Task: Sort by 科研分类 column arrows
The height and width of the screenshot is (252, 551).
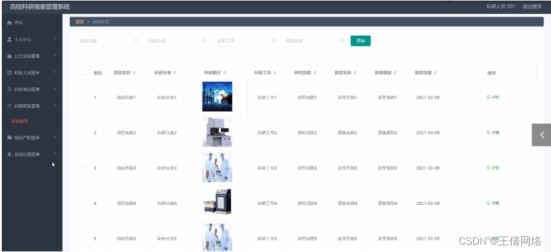Action: tap(175, 73)
